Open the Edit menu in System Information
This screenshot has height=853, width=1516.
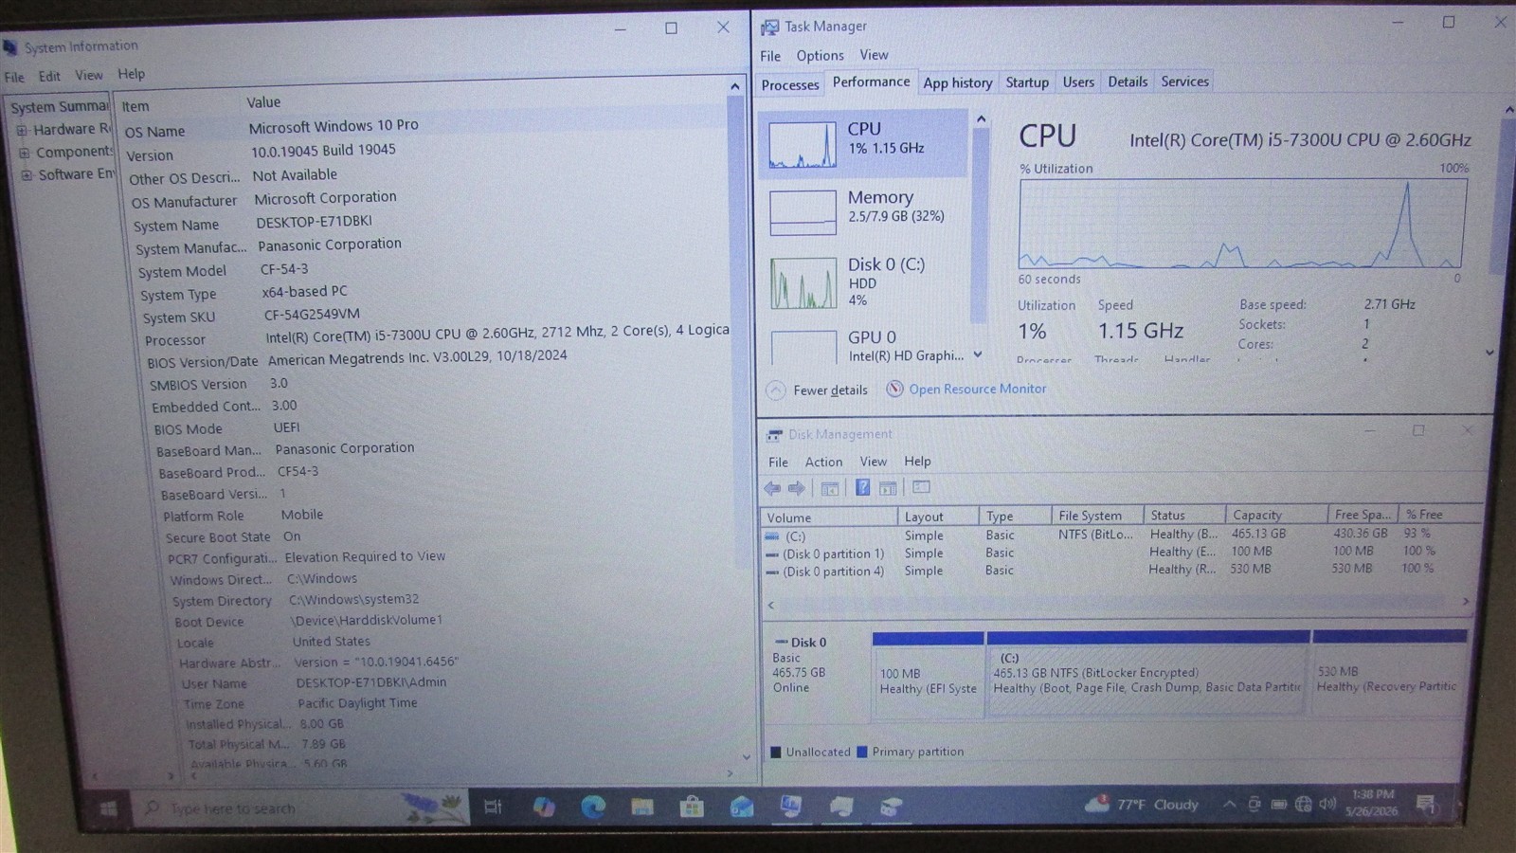[x=49, y=76]
